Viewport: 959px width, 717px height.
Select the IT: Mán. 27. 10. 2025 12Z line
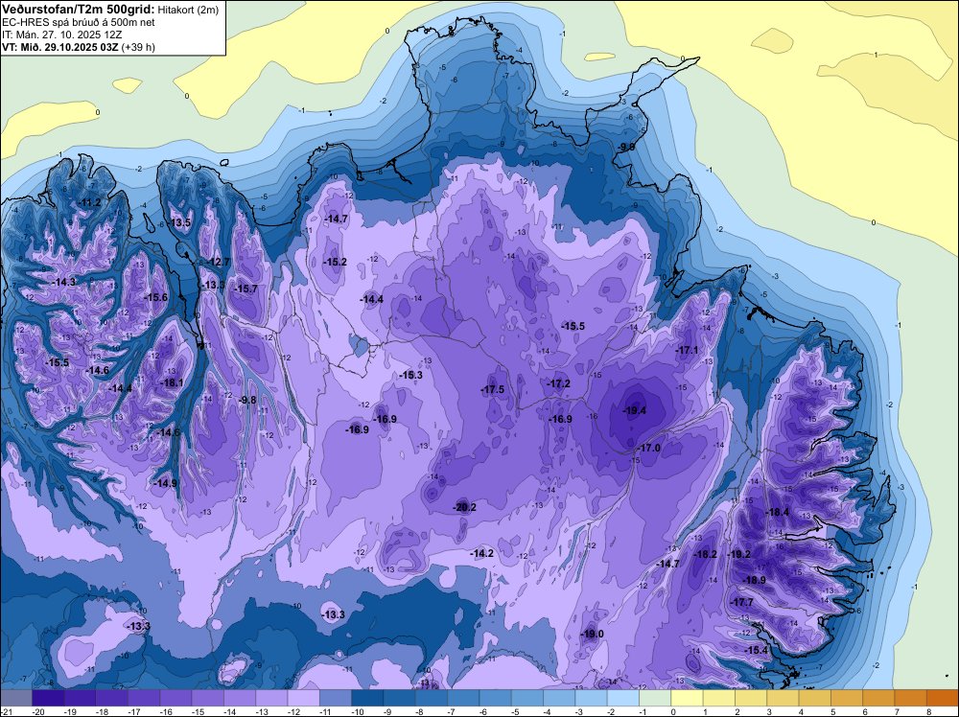click(61, 35)
